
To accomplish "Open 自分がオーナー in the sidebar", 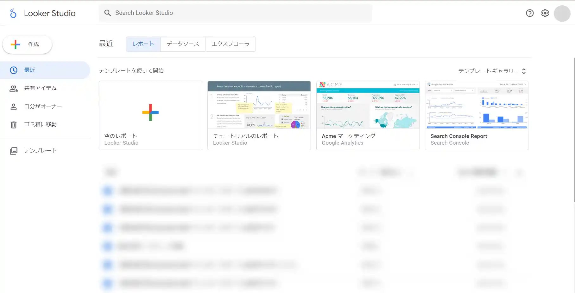I will [45, 107].
